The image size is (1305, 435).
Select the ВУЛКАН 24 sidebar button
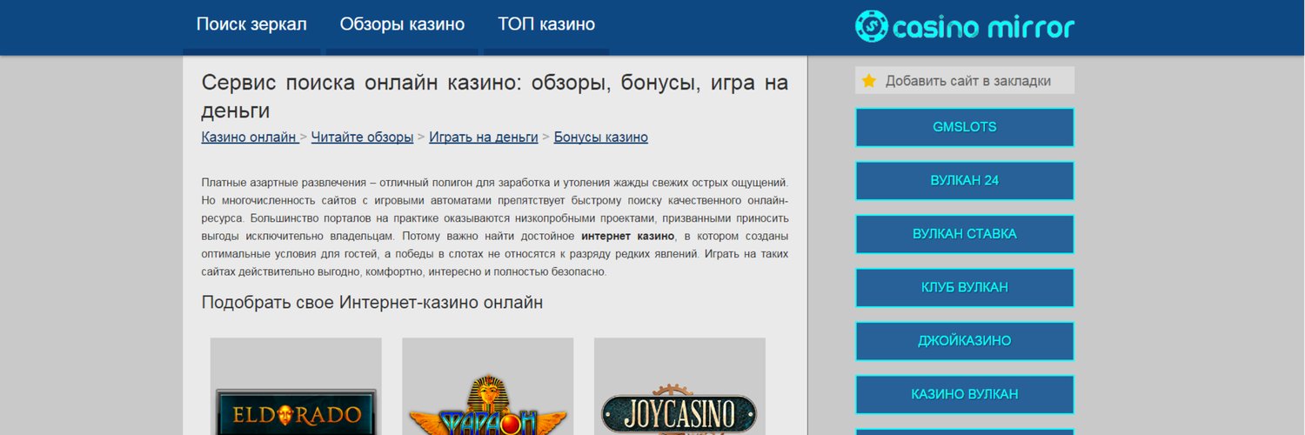click(965, 181)
